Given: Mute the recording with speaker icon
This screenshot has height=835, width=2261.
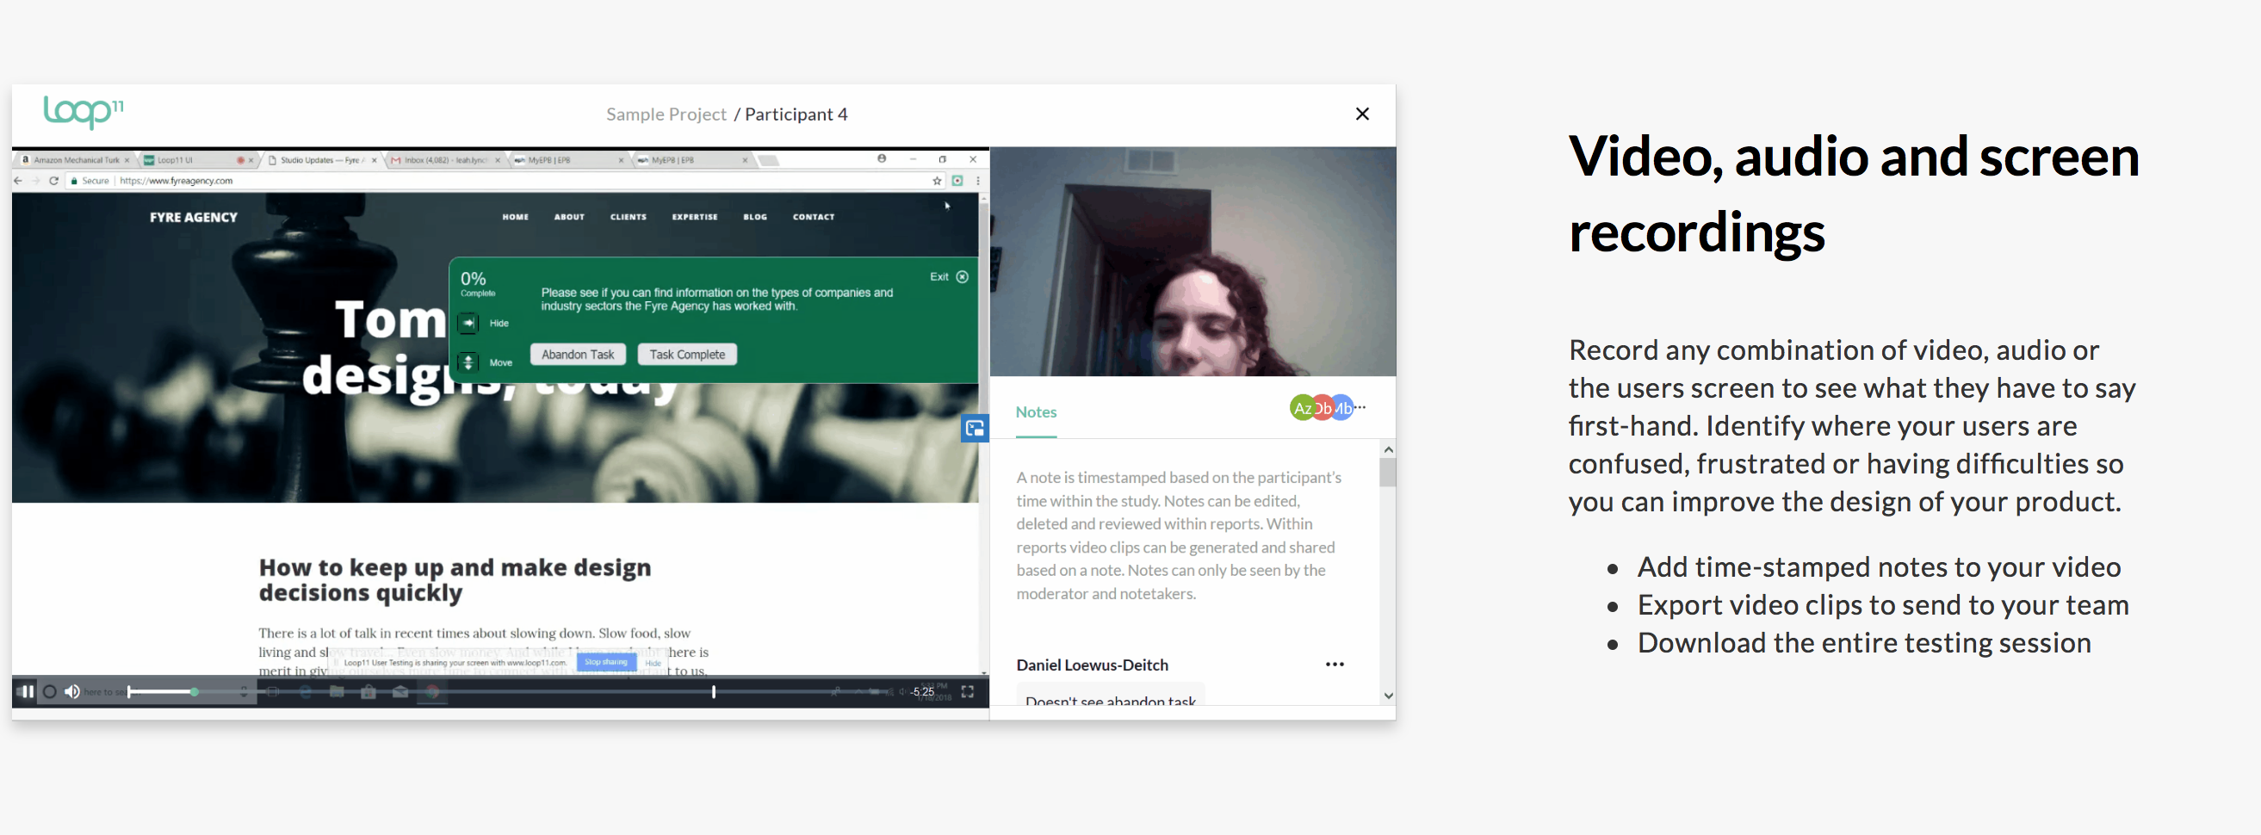Looking at the screenshot, I should pos(72,691).
